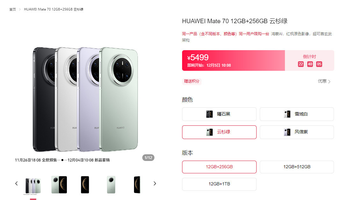Viewport: 347px width, 200px height.
Task: Select the 12GB+256GB version option
Action: point(219,167)
